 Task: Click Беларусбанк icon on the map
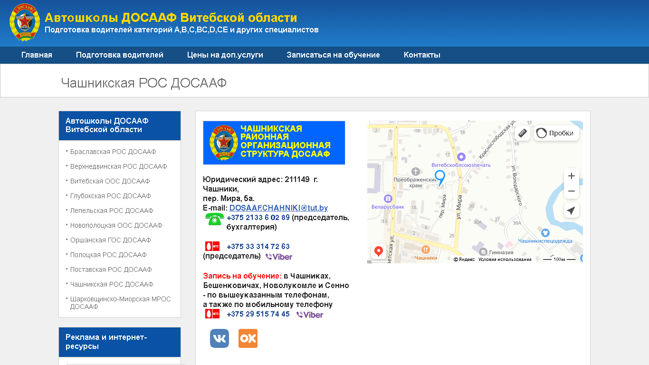[x=388, y=199]
